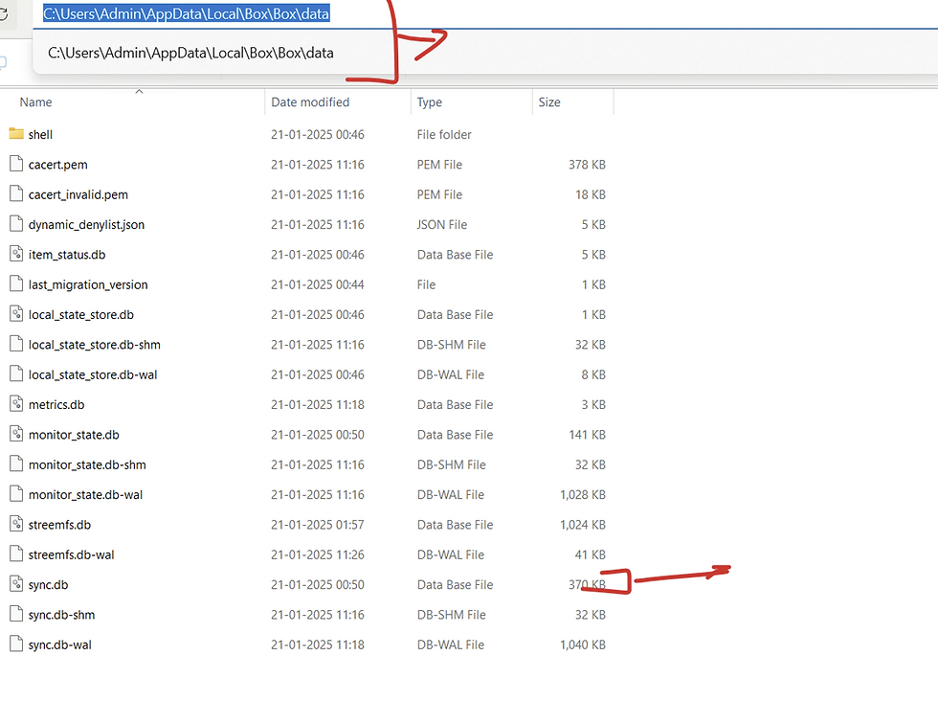938x701 pixels.
Task: Click the shell folder name
Action: coord(40,135)
